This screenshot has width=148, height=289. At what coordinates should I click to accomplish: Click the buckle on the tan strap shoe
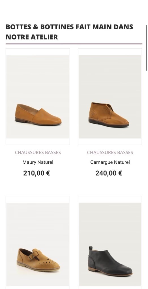tap(32, 257)
